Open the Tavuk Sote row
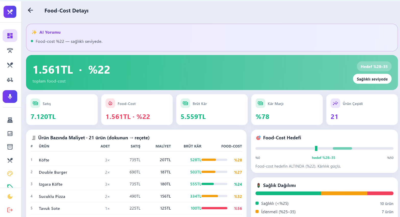The width and height of the screenshot is (400, 217). tap(136, 208)
